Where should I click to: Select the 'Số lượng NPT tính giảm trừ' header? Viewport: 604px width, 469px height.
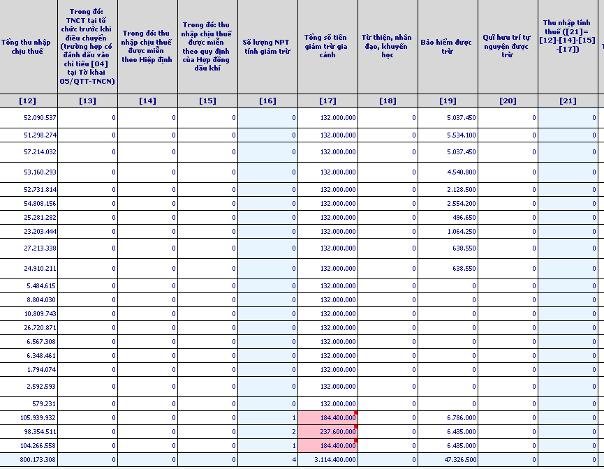267,46
